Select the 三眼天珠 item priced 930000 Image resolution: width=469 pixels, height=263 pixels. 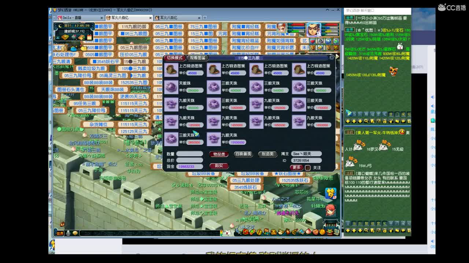coord(299,87)
